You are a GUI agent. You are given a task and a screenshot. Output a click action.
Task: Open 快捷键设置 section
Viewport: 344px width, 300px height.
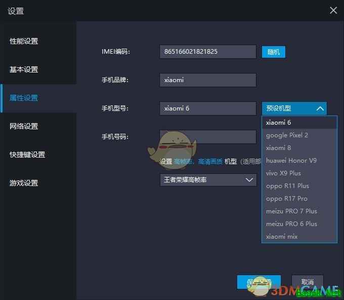(x=27, y=155)
